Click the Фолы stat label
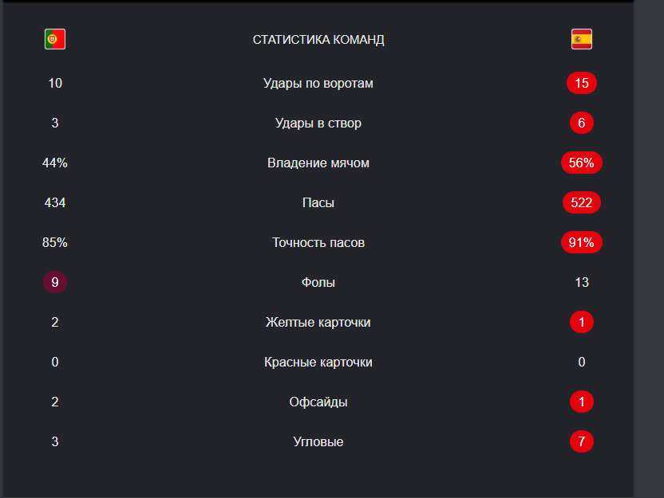Image resolution: width=664 pixels, height=498 pixels. coord(318,282)
